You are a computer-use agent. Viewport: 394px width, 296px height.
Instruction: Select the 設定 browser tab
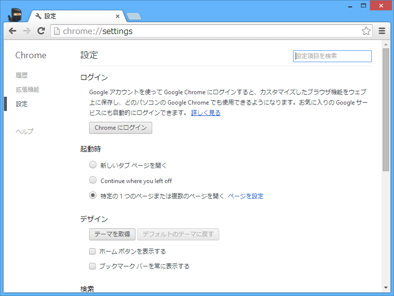77,16
